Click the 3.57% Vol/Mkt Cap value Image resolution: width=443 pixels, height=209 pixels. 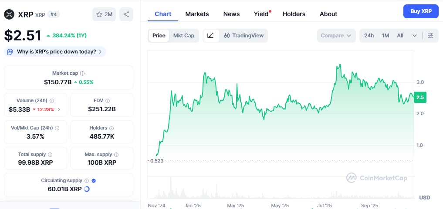[x=35, y=136]
